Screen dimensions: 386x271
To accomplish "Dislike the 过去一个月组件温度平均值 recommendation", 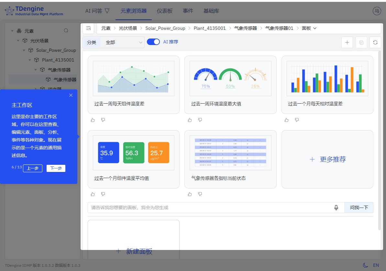I will pyautogui.click(x=103, y=194).
